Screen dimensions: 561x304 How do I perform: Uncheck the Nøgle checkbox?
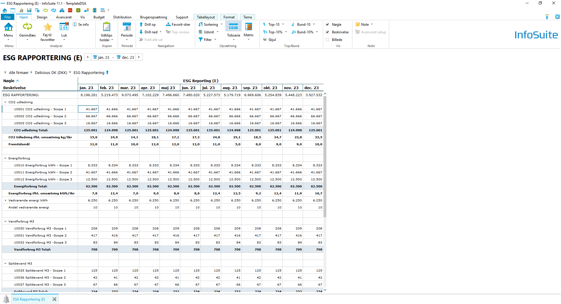tap(328, 25)
